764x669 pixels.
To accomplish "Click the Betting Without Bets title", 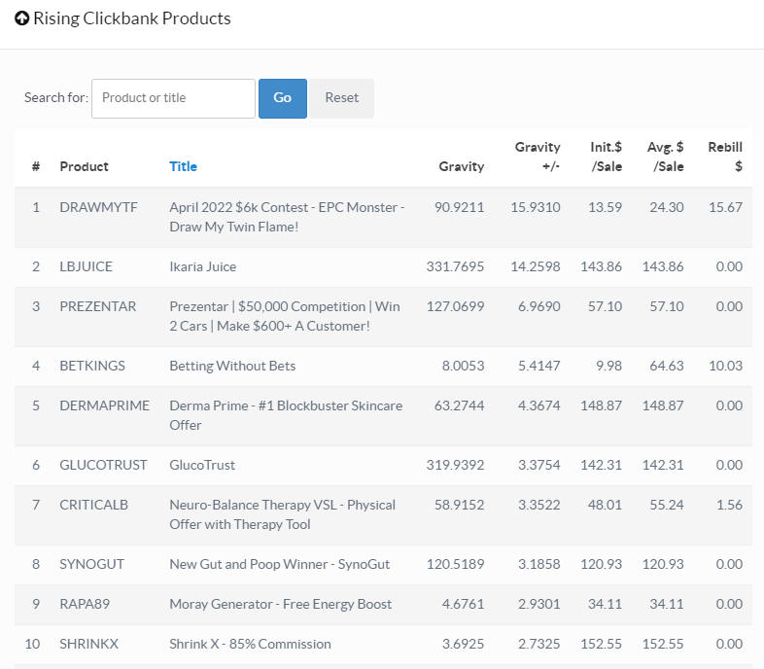I will coord(232,367).
